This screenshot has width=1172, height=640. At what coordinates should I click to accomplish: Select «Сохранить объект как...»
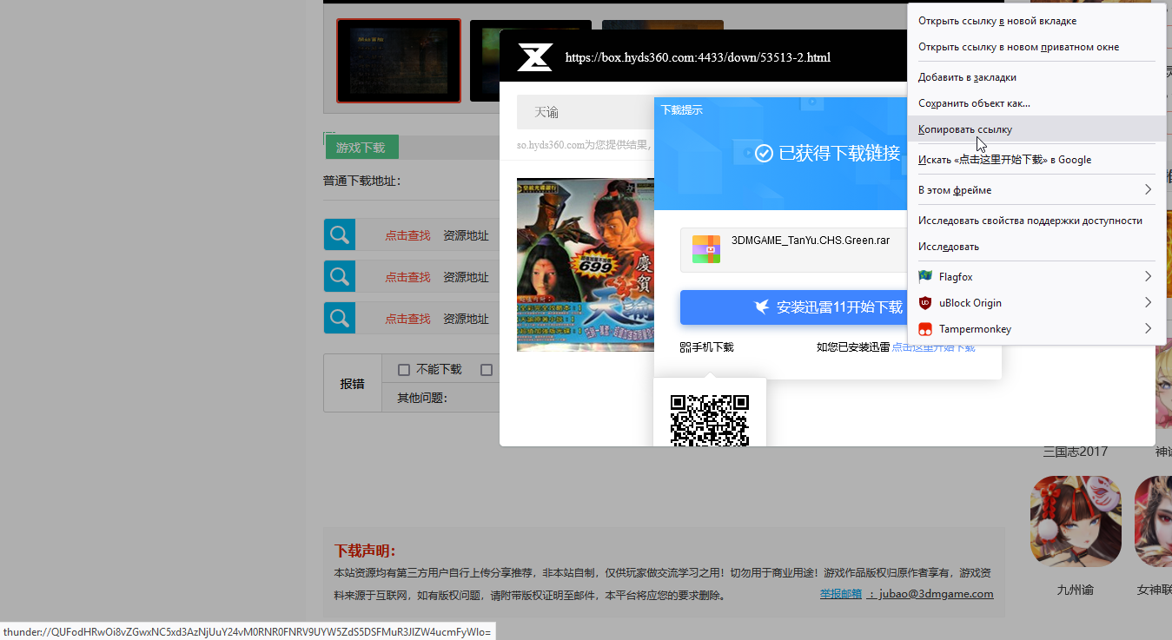pyautogui.click(x=1036, y=103)
